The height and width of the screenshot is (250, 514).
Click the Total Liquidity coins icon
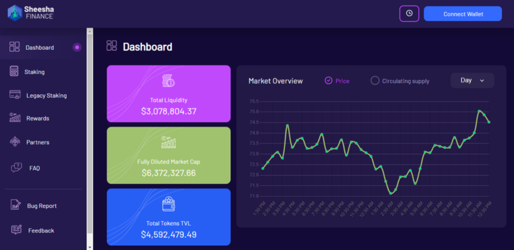(x=168, y=81)
